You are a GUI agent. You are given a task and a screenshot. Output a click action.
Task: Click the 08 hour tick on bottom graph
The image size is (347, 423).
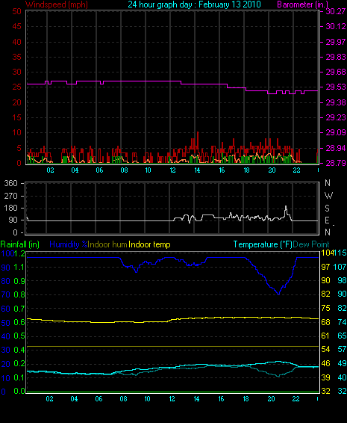click(x=123, y=399)
